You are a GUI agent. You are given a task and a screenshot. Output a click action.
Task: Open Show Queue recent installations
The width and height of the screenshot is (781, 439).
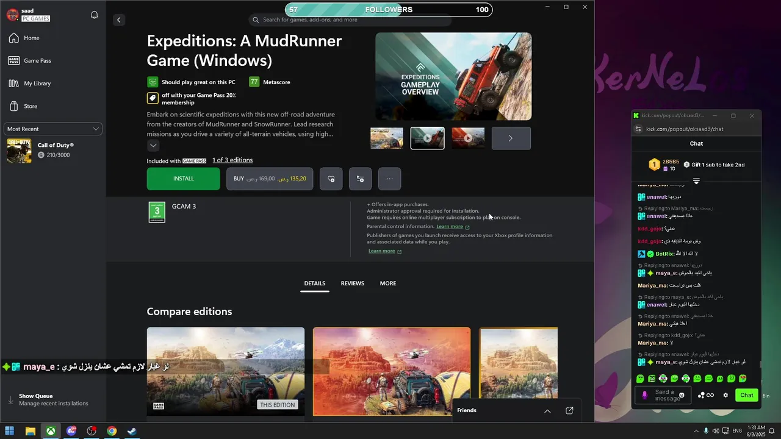click(53, 400)
